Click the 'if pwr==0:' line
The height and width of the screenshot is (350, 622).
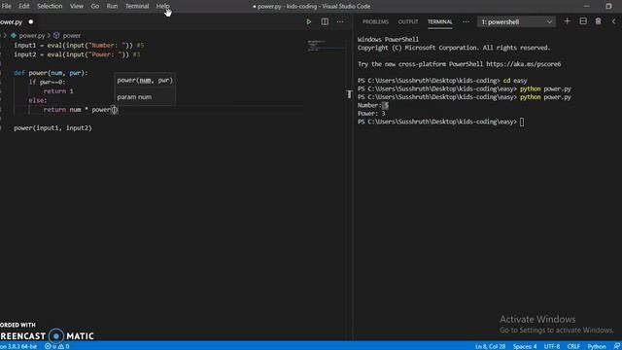pos(47,82)
